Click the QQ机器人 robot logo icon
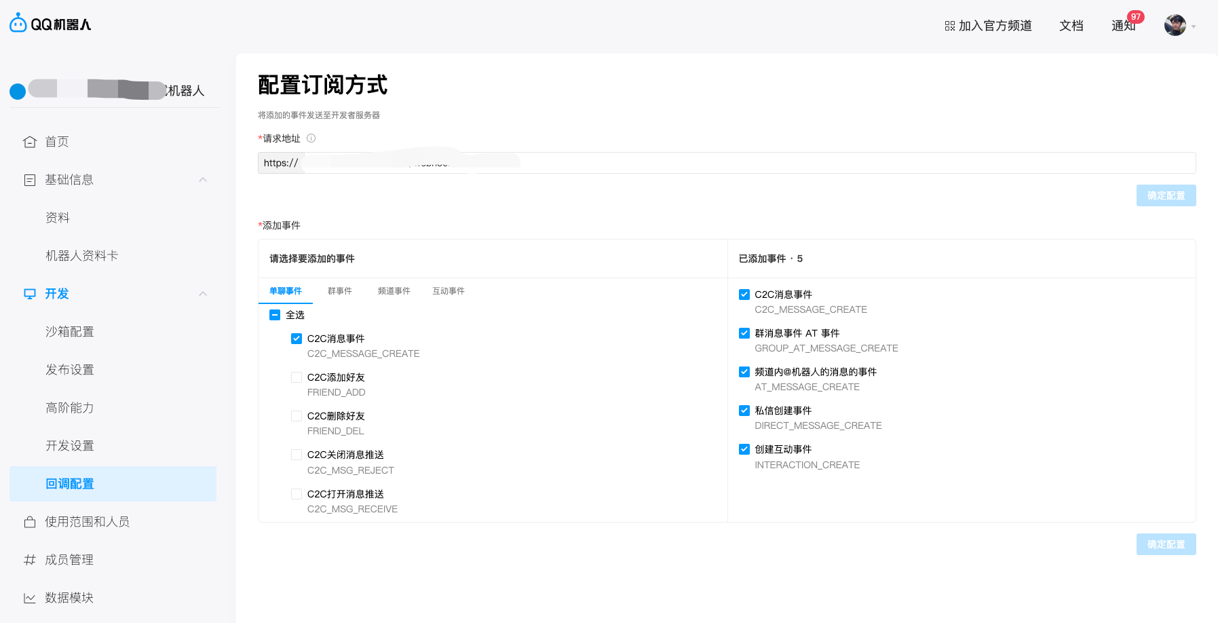 click(x=18, y=24)
